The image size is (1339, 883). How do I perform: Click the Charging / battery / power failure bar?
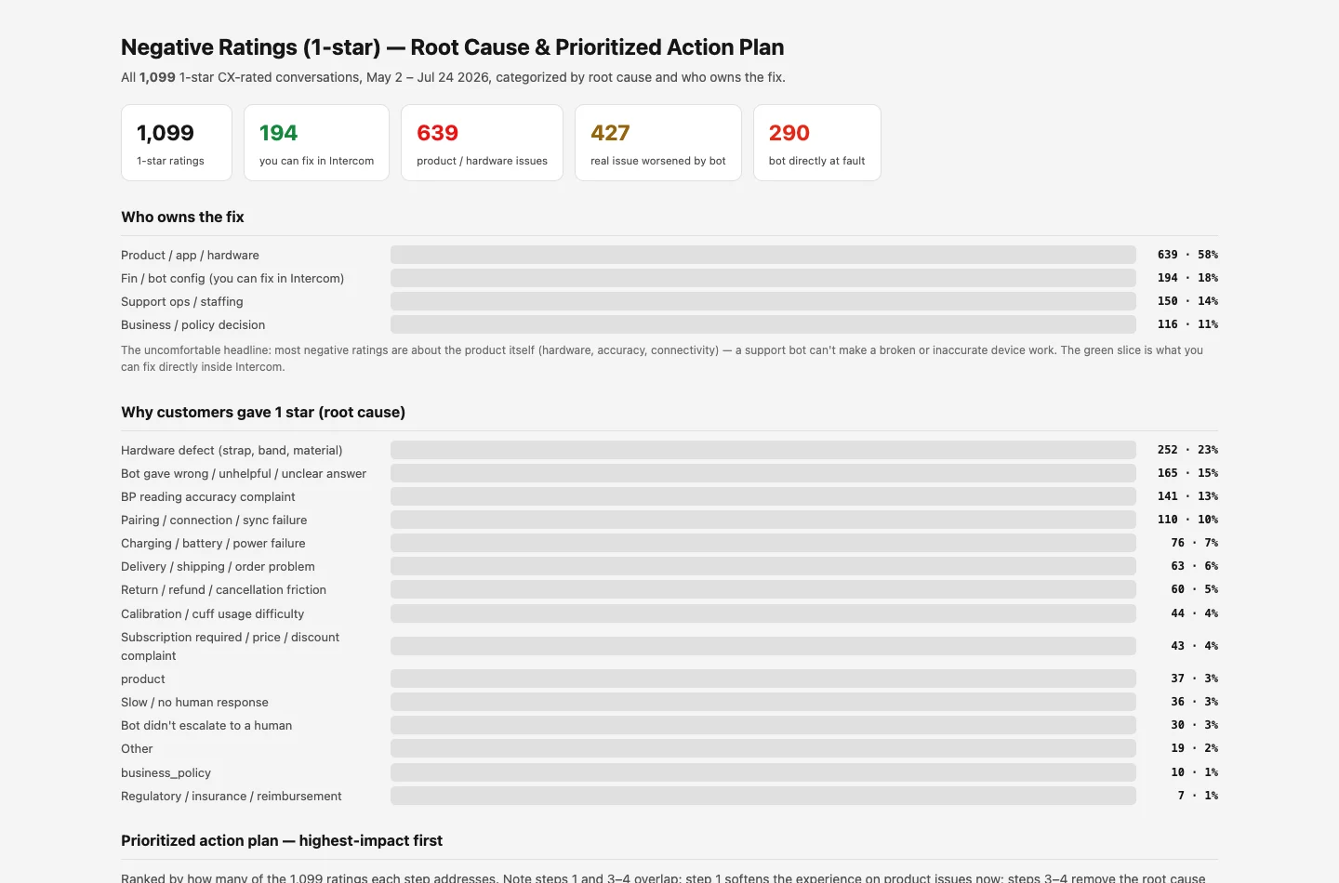click(763, 543)
